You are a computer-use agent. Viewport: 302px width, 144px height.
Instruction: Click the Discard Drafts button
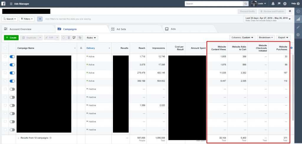click(247, 11)
